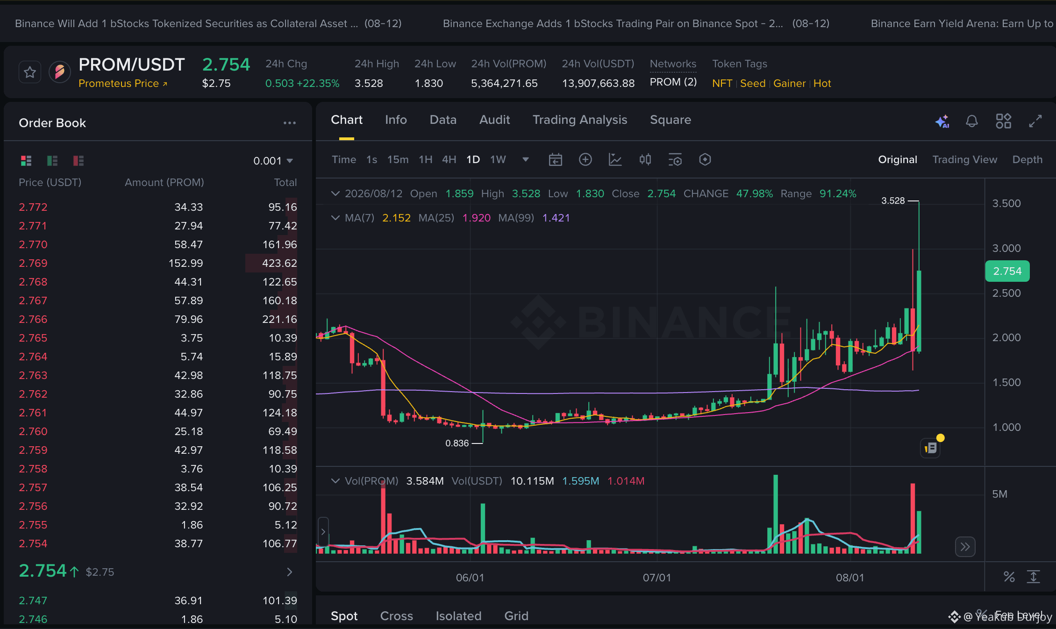Select the 2.769 sell order row

[x=158, y=263]
